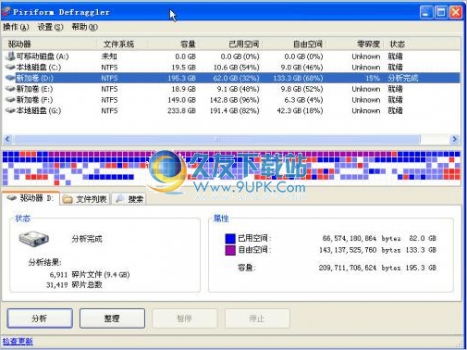Click the 42.3 GB (18%) free space cell

click(300, 110)
